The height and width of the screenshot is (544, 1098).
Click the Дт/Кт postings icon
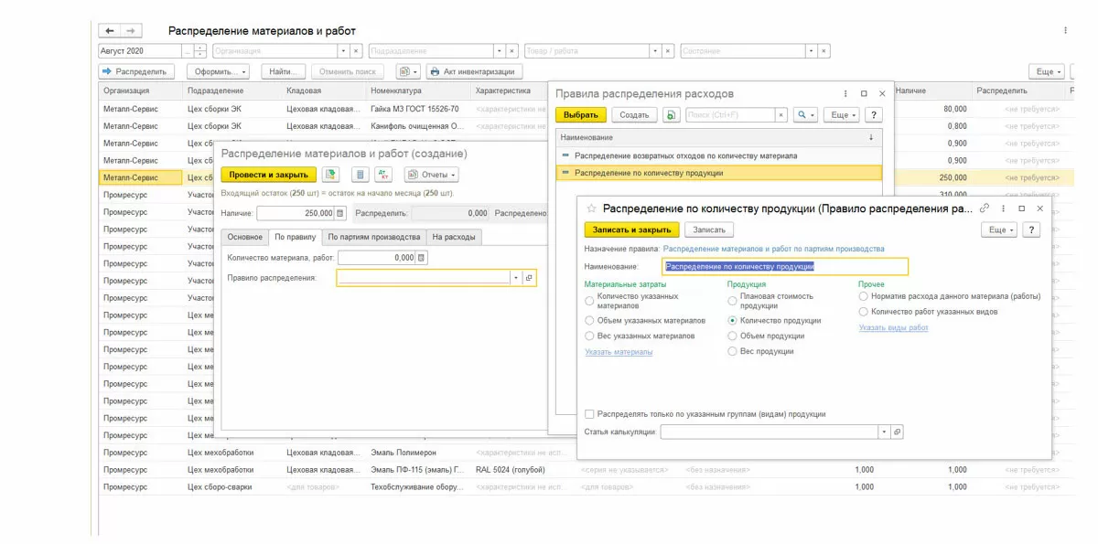tap(383, 175)
